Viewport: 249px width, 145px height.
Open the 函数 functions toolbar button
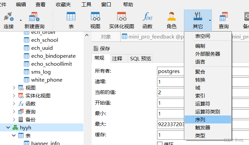[147, 20]
